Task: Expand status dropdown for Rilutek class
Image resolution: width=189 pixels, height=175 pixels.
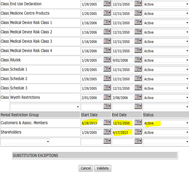Action: [x=166, y=60]
